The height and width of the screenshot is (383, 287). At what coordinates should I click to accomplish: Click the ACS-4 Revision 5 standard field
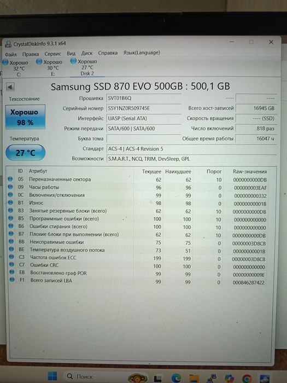191,149
